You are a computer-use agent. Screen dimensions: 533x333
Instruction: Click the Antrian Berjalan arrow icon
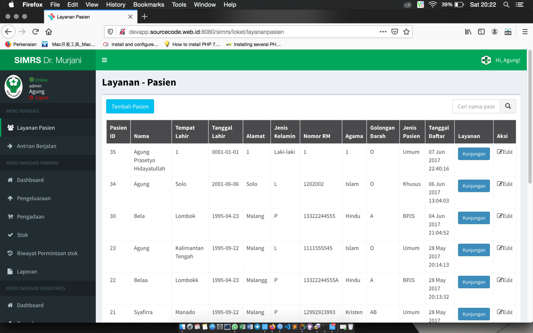(10, 146)
